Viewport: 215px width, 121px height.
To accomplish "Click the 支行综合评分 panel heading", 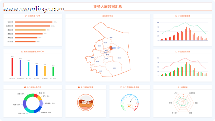I will [107, 16].
